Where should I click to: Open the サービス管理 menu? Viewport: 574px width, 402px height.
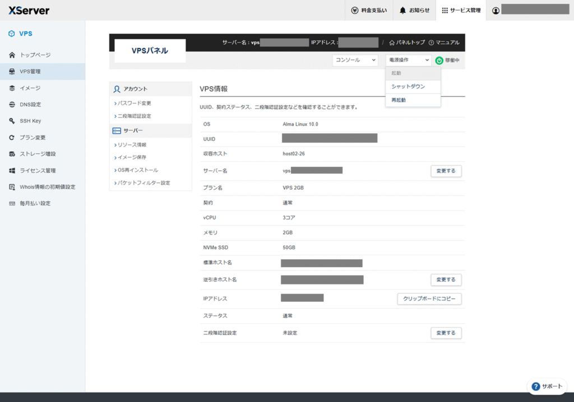461,10
